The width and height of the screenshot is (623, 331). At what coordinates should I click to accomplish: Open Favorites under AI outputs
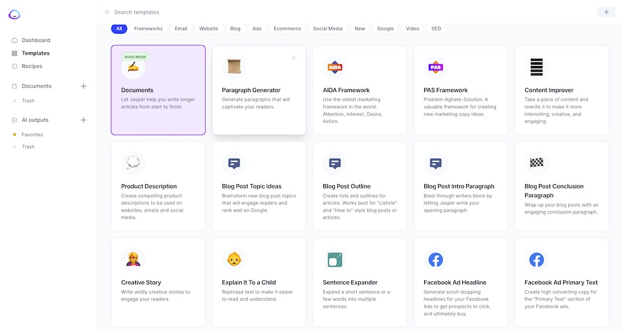coord(32,134)
